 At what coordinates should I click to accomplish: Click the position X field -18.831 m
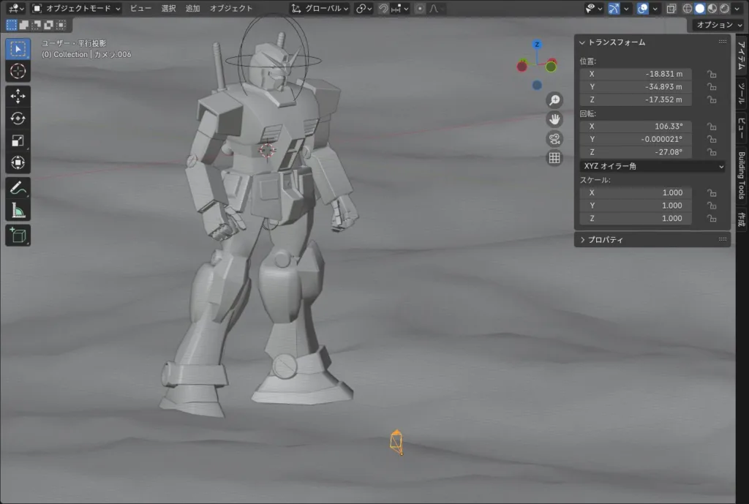(x=636, y=74)
